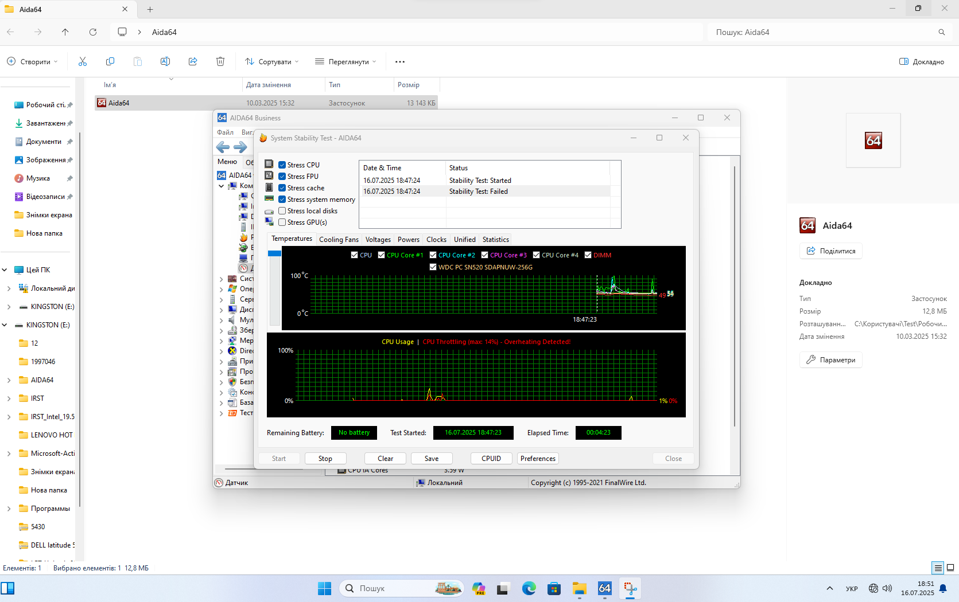This screenshot has width=959, height=602.
Task: Click the Share icon in Explorer toolbar
Action: click(x=193, y=61)
